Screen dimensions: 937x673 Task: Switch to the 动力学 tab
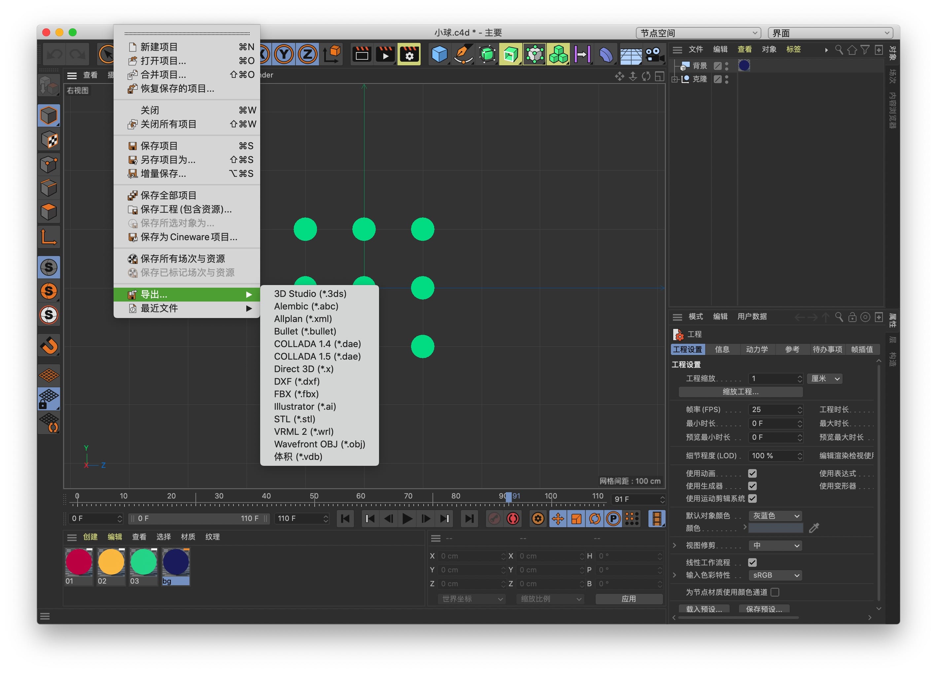(756, 349)
